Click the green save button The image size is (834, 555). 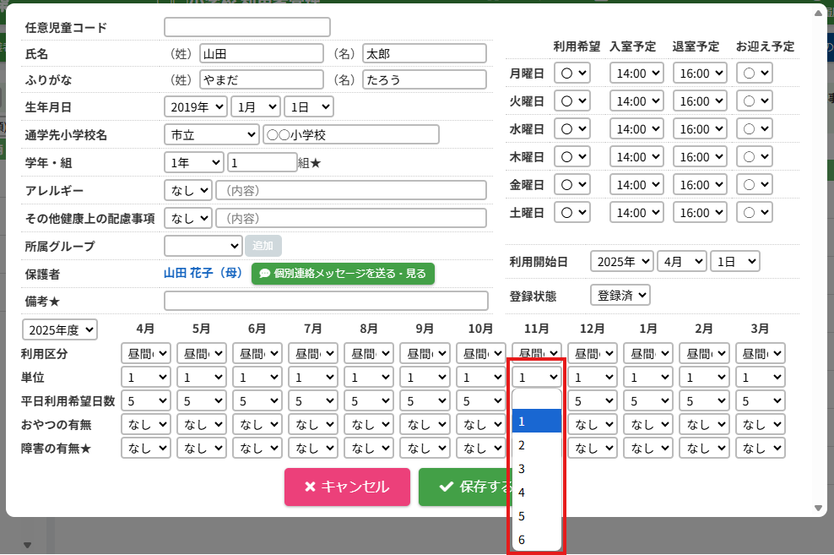click(x=464, y=487)
